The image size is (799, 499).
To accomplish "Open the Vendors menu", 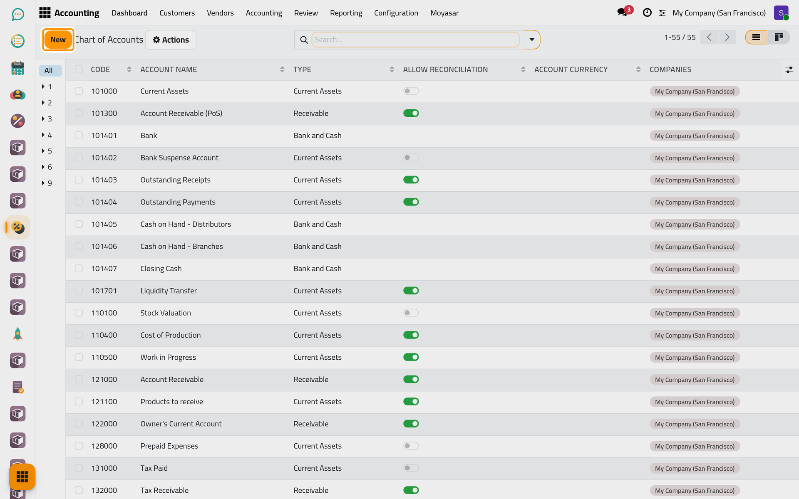I will (x=220, y=13).
